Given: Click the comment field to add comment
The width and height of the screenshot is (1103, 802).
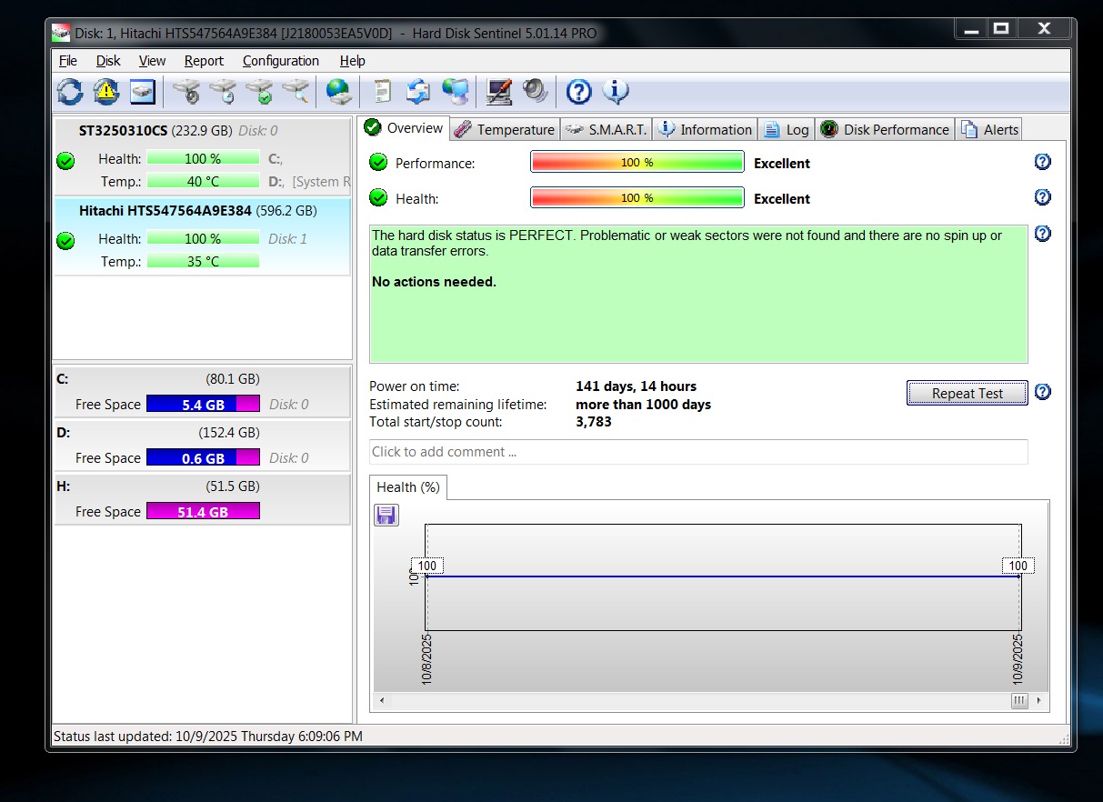Looking at the screenshot, I should click(697, 452).
